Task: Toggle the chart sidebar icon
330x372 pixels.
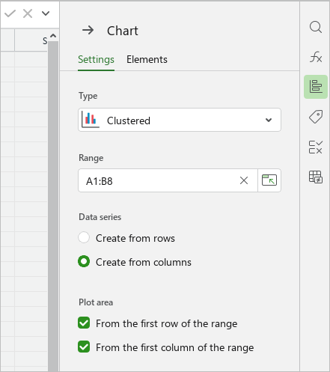Action: pyautogui.click(x=316, y=87)
